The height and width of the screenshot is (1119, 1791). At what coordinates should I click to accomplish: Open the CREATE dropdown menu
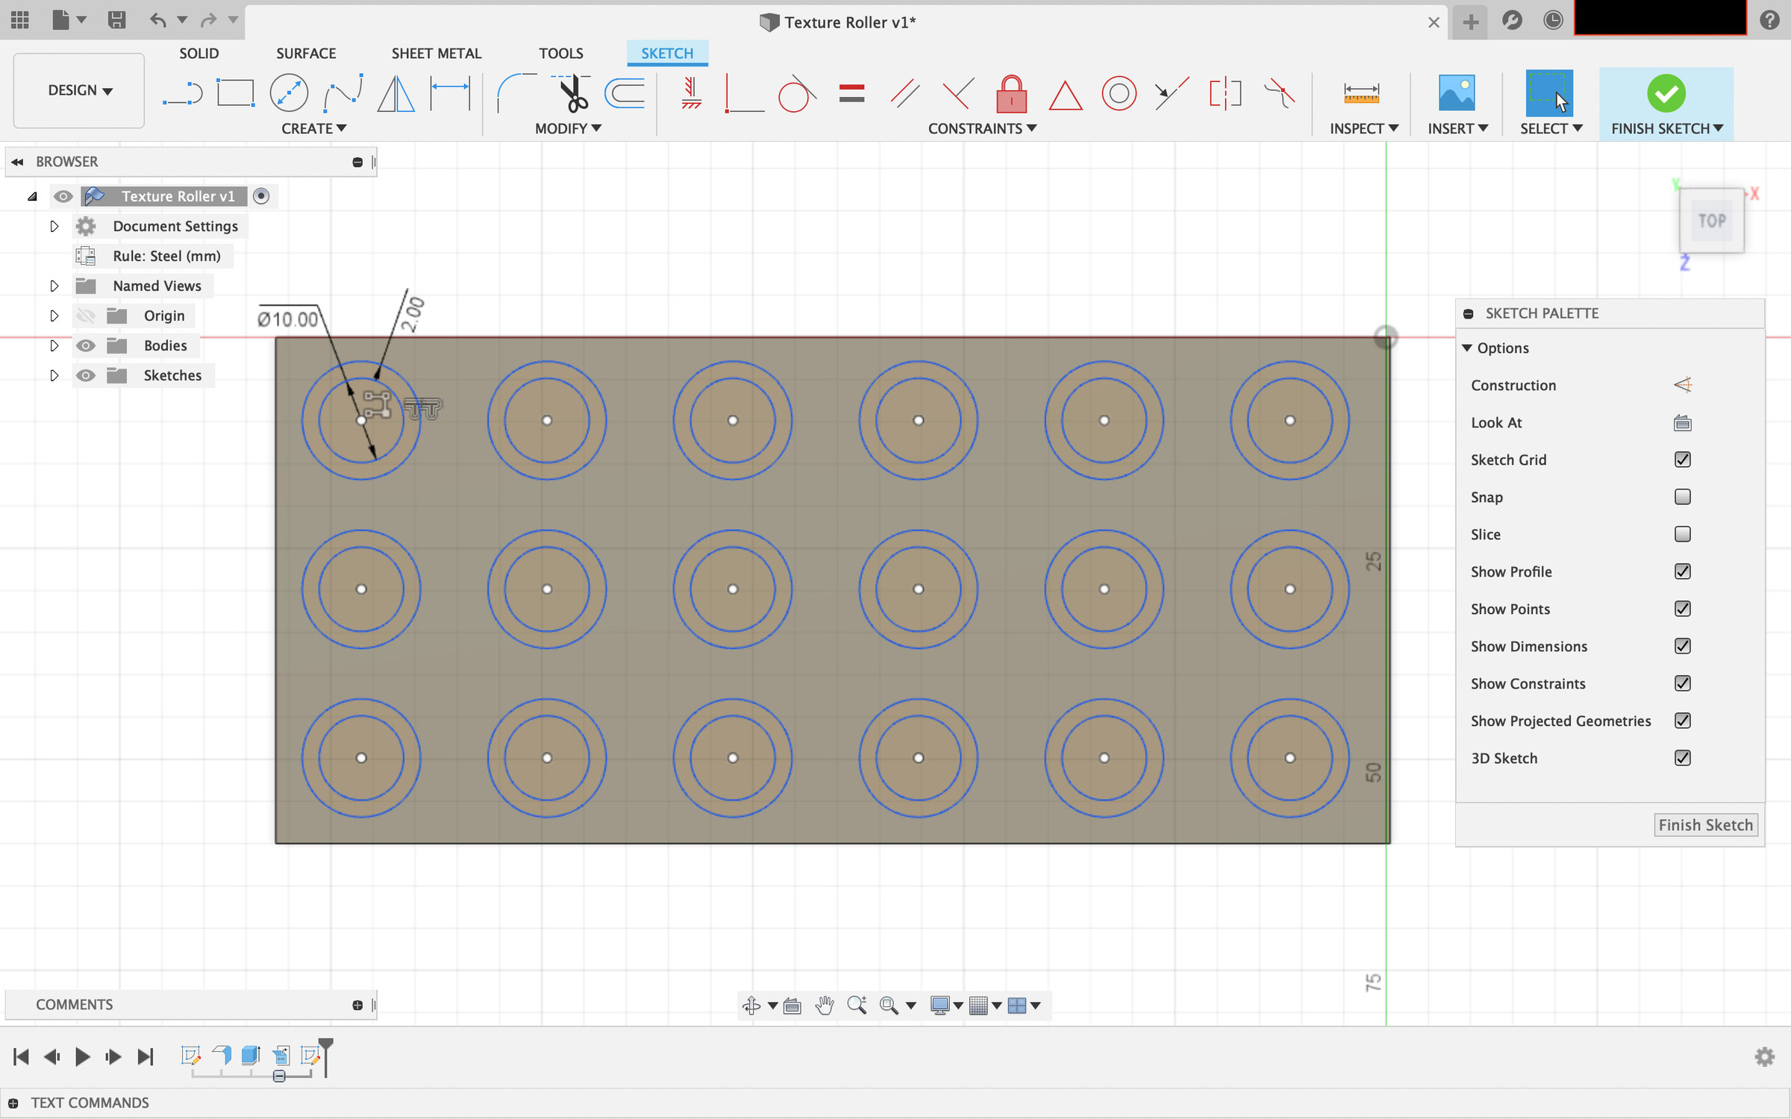(313, 128)
